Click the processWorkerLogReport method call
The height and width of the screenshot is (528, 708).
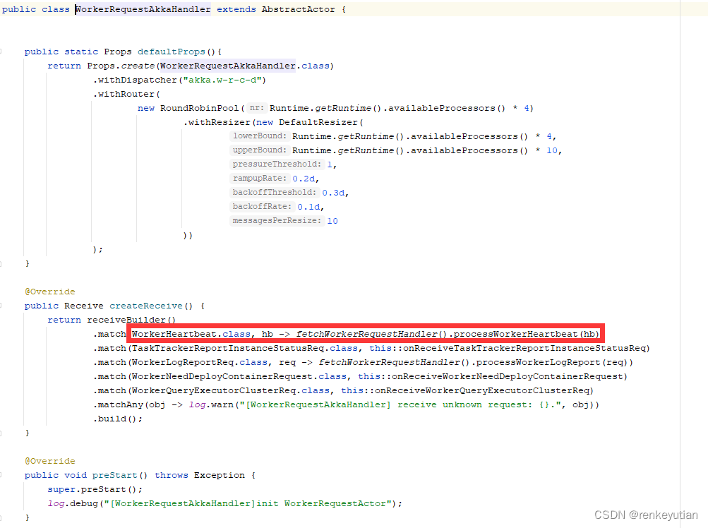pos(538,362)
